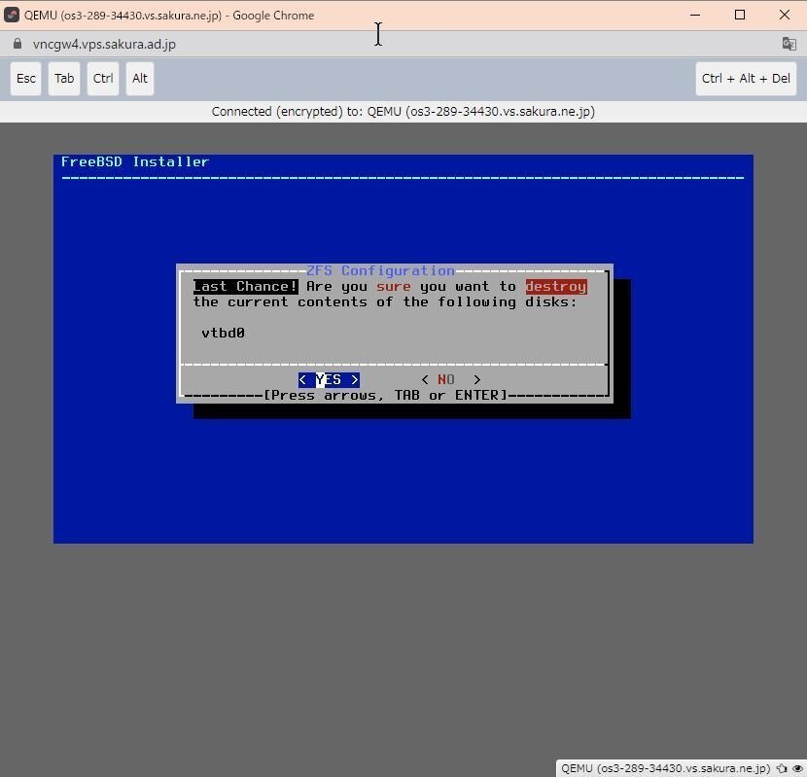This screenshot has width=807, height=777.
Task: Confirm with the YES option in ZFS dialog
Action: [x=329, y=380]
